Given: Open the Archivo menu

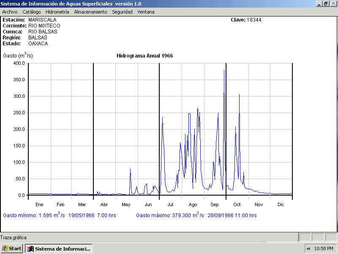Looking at the screenshot, I should click(x=10, y=12).
